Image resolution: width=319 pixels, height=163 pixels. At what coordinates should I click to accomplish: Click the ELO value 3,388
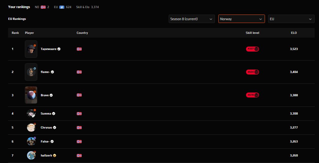click(294, 95)
